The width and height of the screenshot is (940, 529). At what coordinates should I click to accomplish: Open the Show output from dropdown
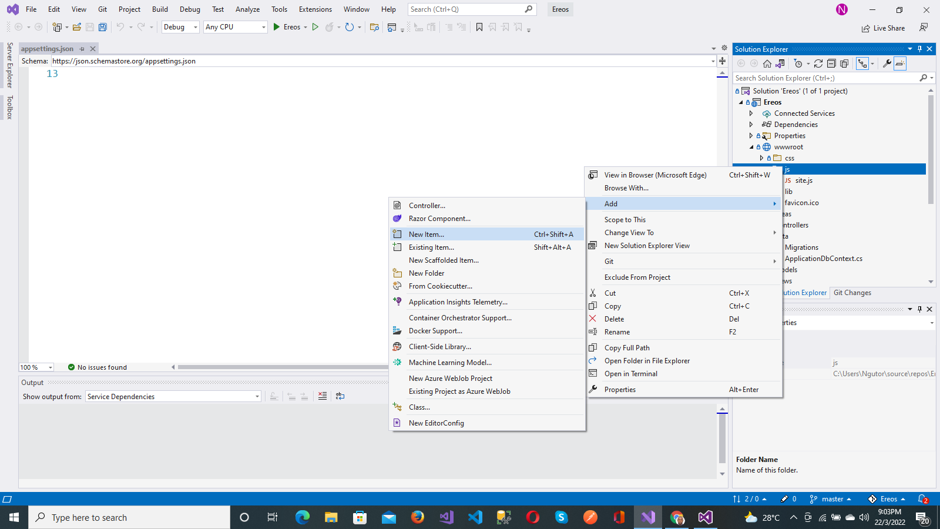coord(173,397)
